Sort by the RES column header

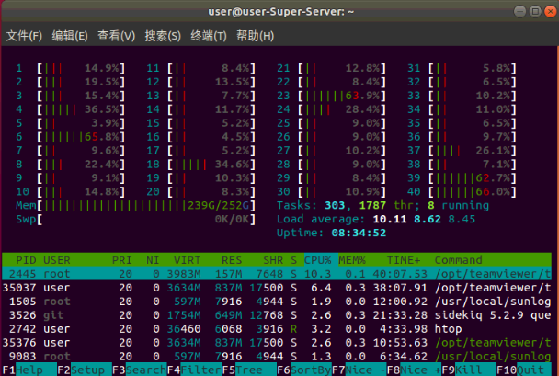coord(232,260)
